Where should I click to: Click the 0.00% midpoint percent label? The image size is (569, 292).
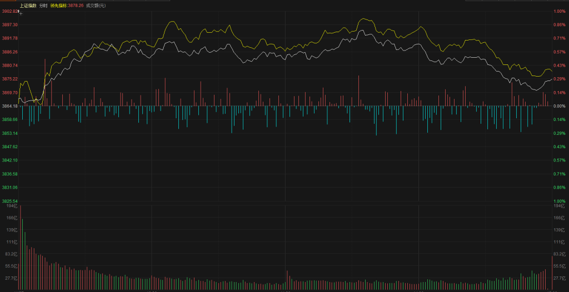tap(559, 106)
